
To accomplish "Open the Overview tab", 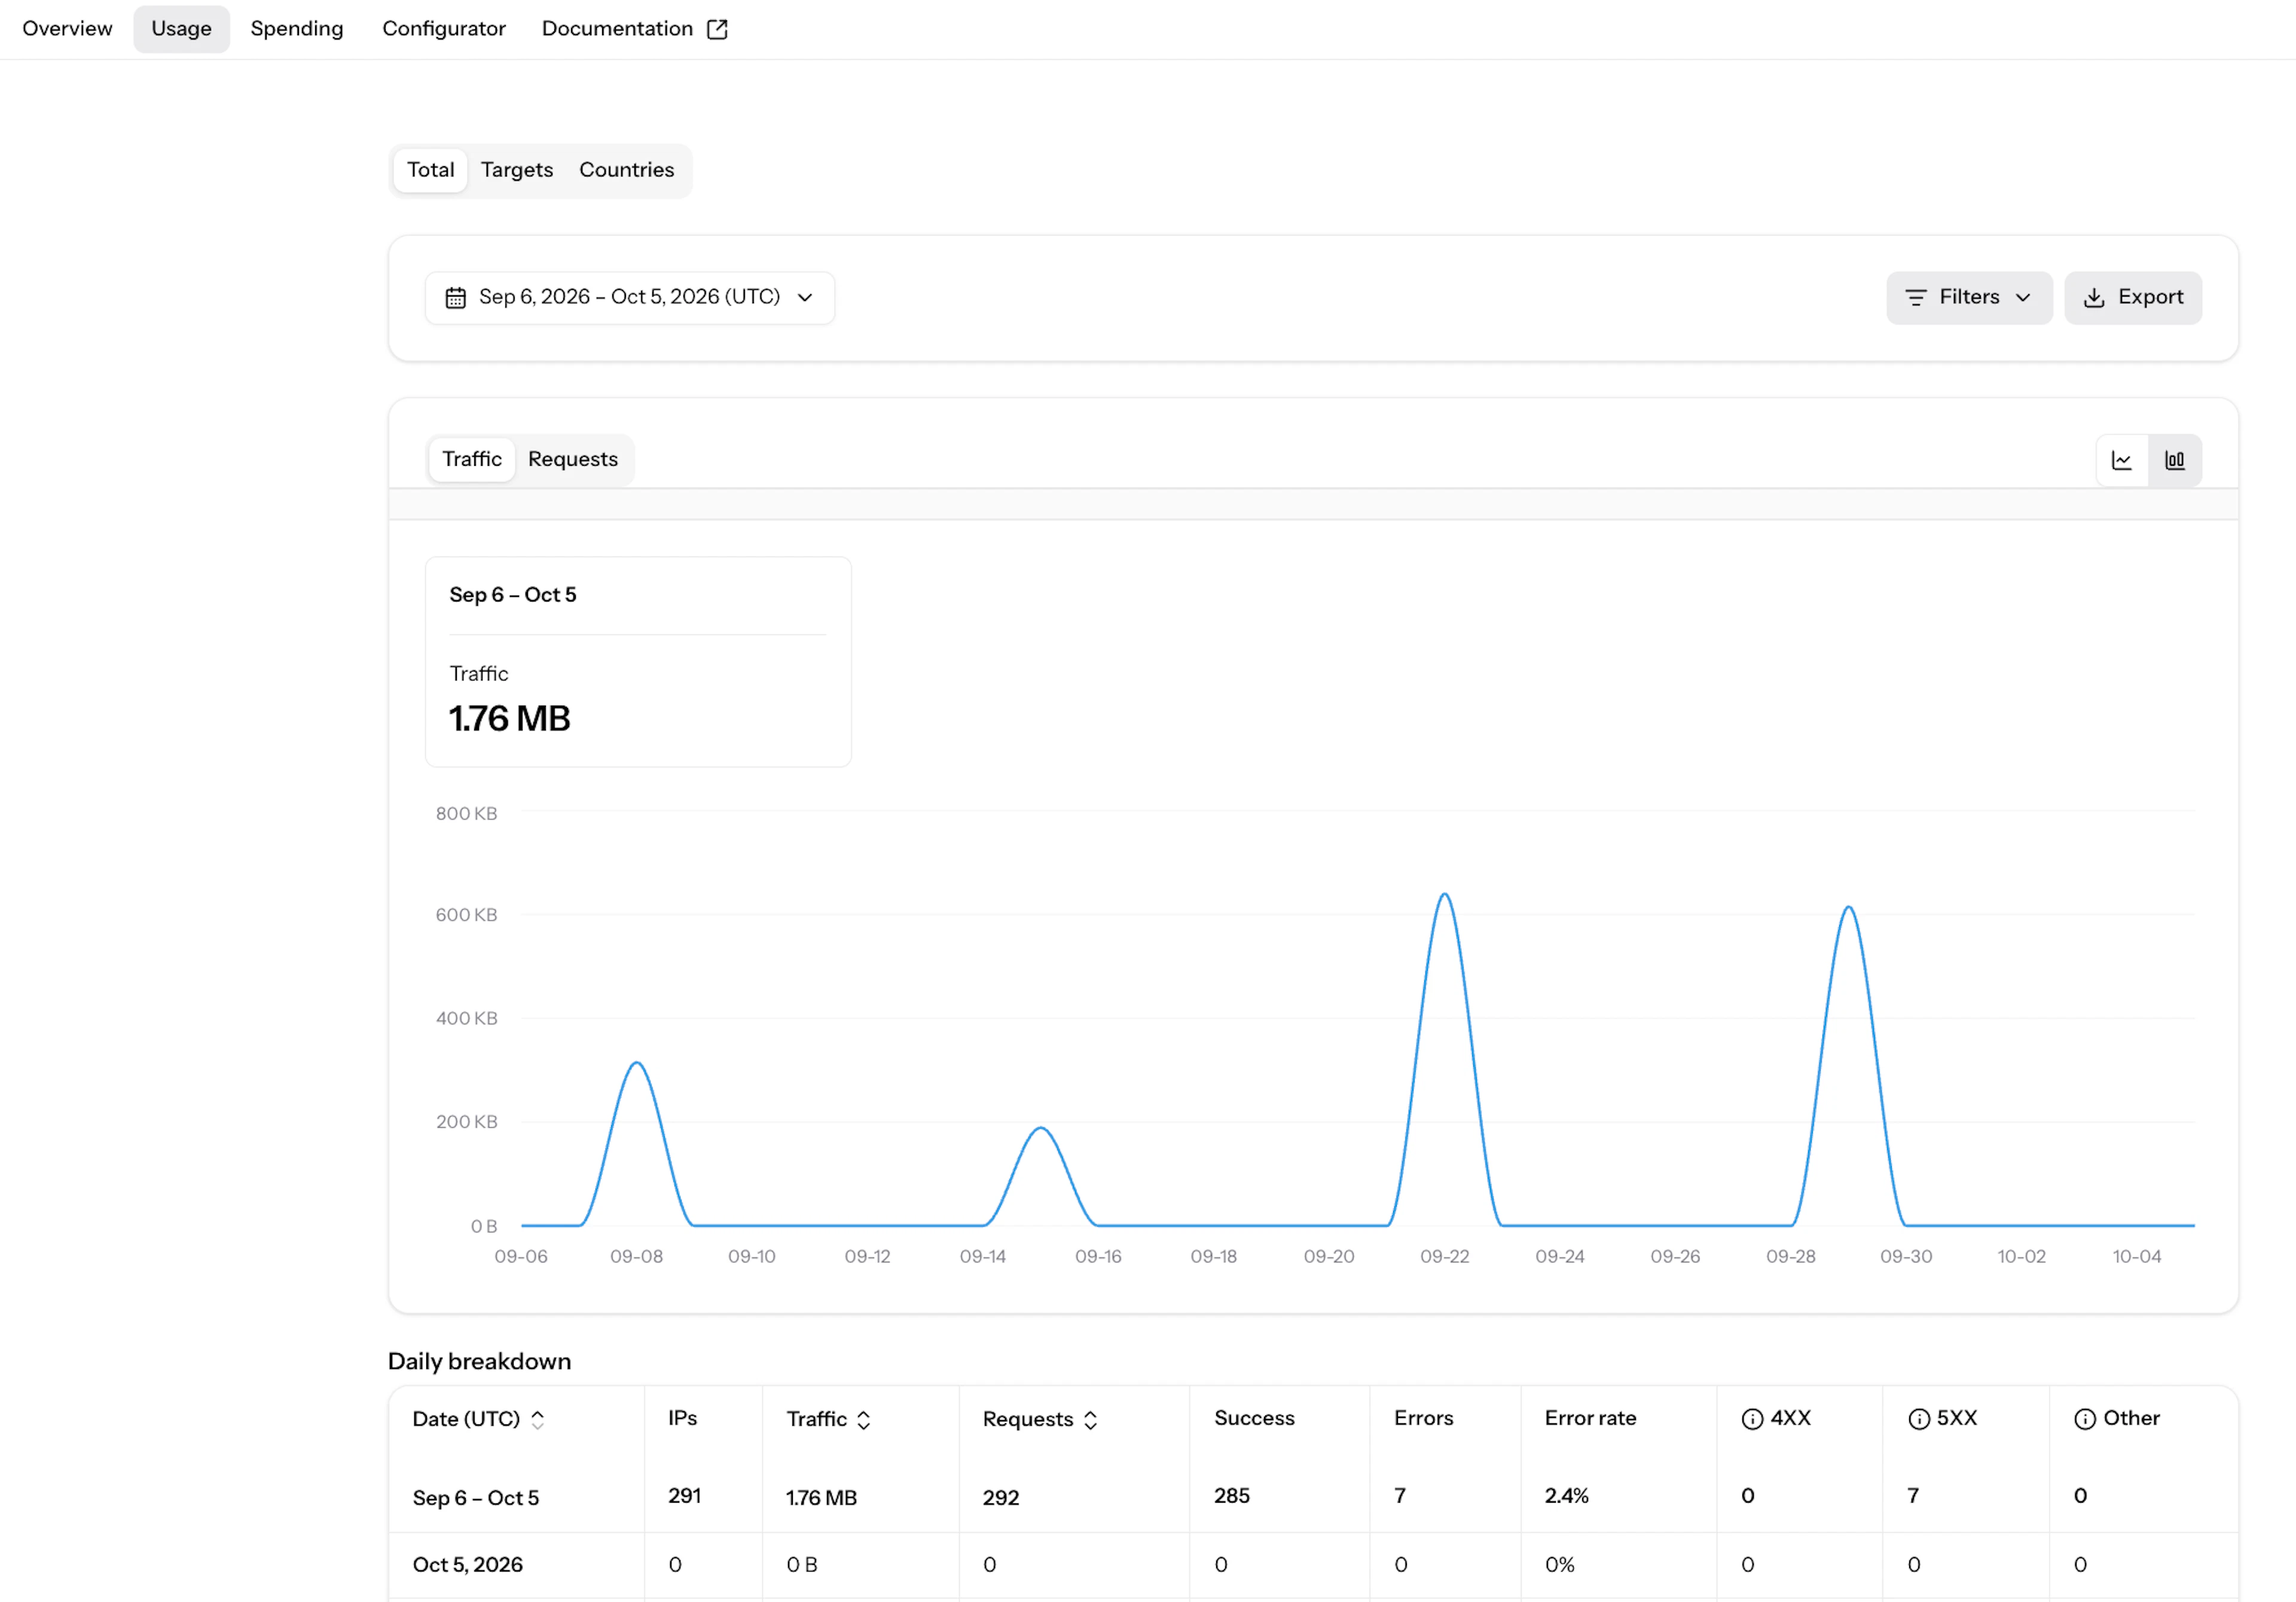I will click(x=67, y=29).
